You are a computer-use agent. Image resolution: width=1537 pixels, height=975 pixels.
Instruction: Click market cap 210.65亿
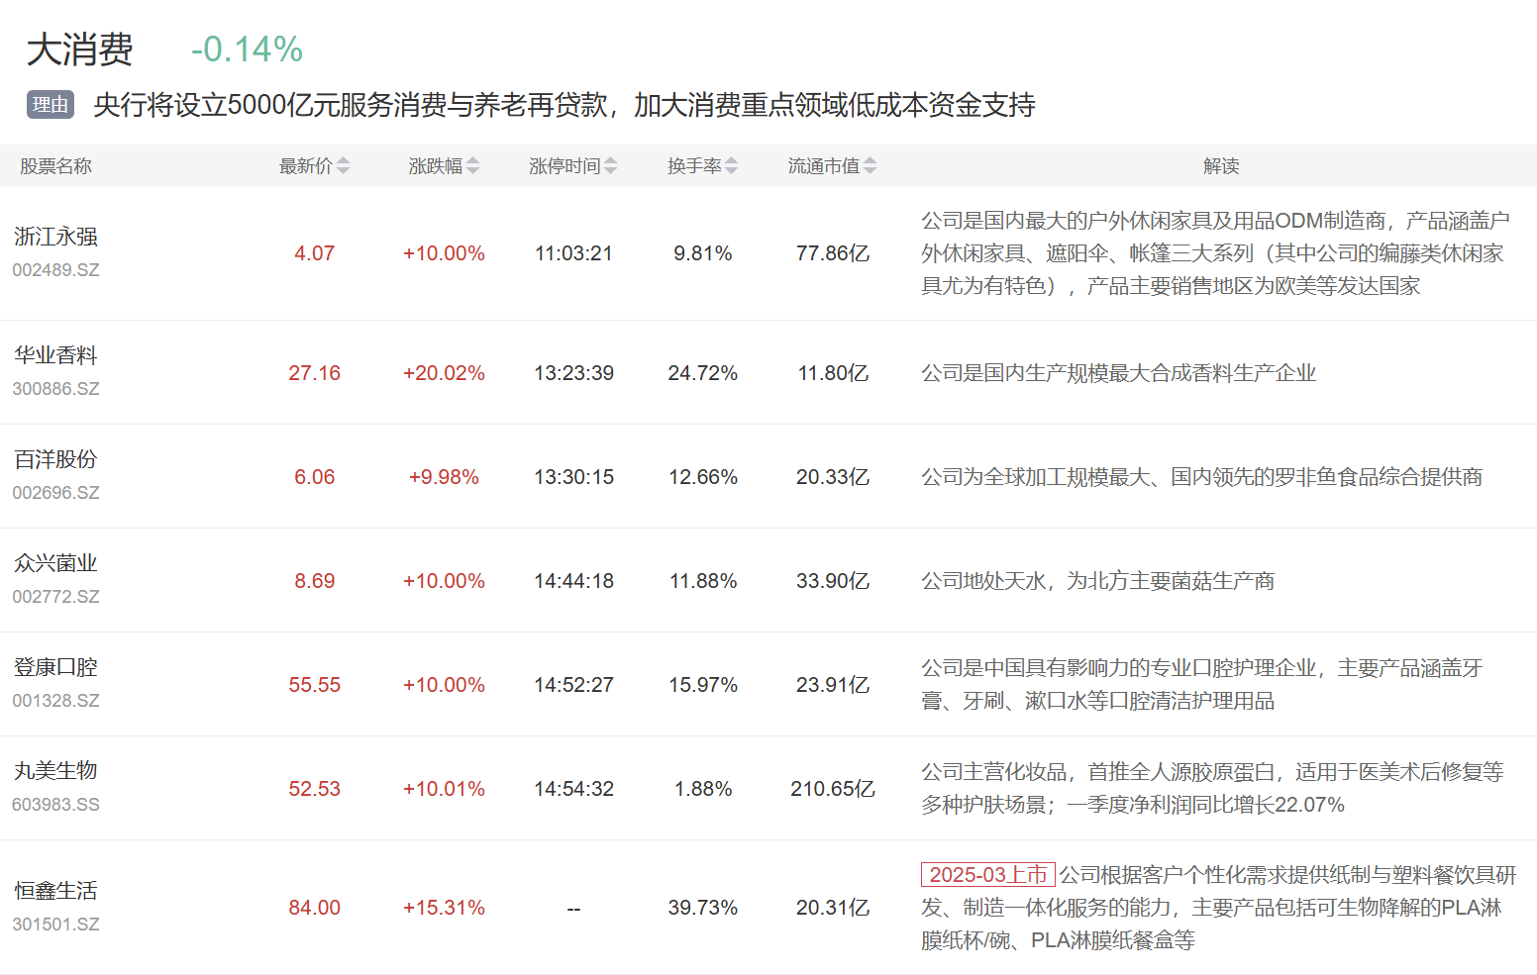pos(833,789)
